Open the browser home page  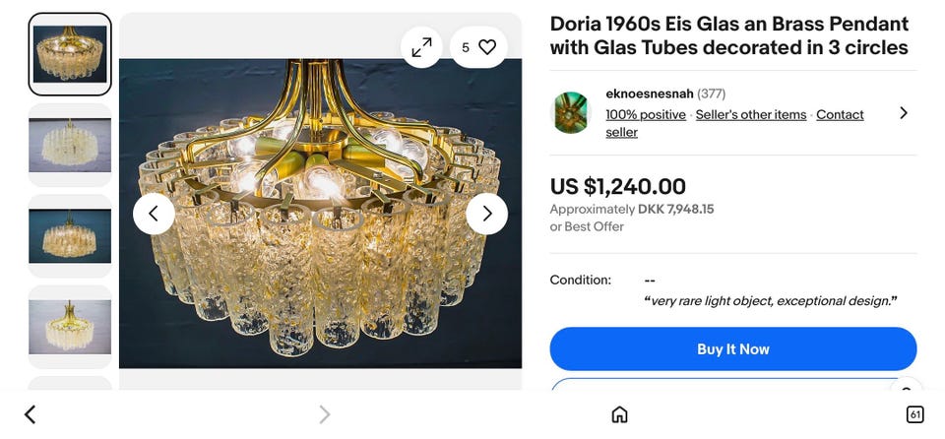[619, 414]
